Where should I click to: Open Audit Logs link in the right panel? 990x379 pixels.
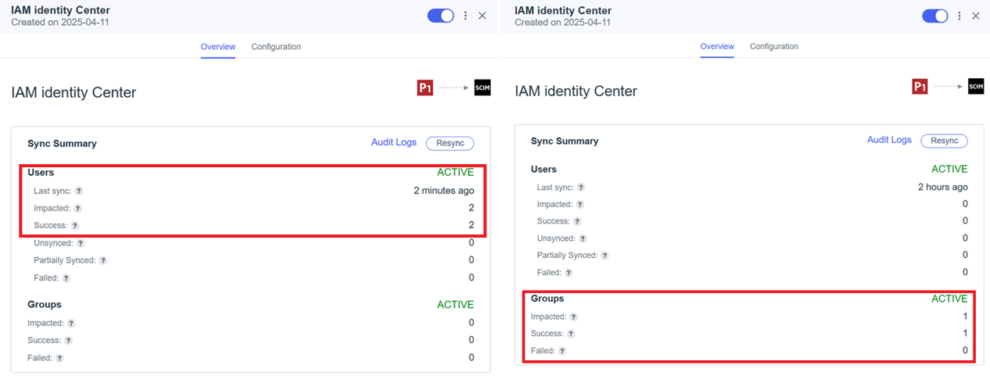[x=889, y=140]
